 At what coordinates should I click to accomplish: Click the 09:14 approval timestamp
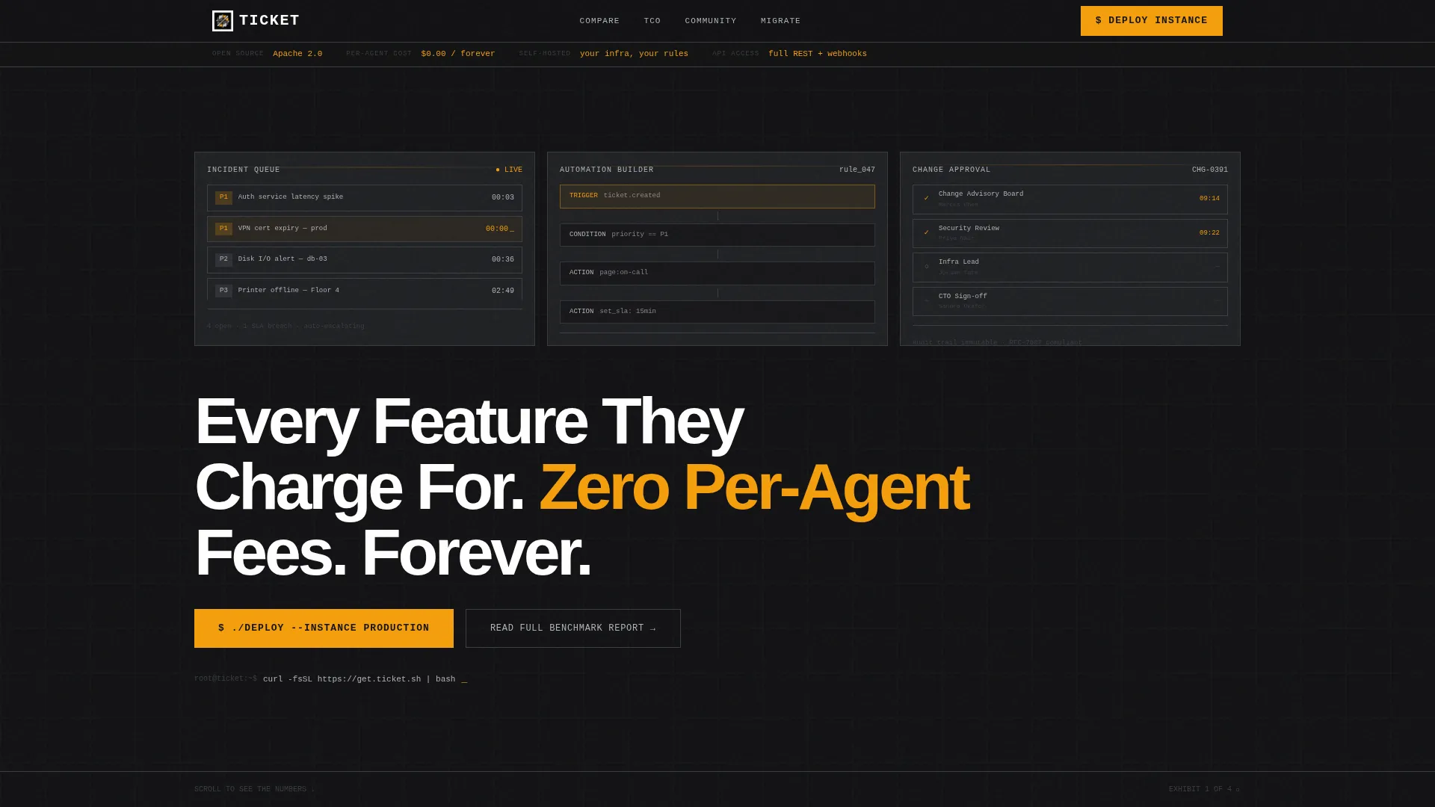coord(1209,199)
